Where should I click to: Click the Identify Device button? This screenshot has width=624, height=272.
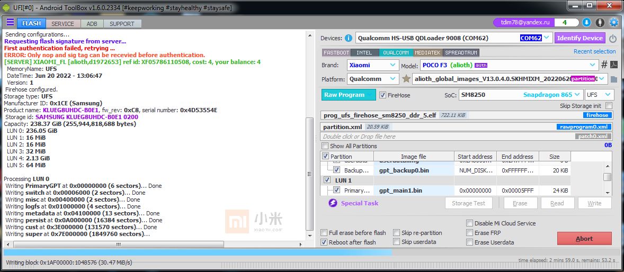click(580, 38)
